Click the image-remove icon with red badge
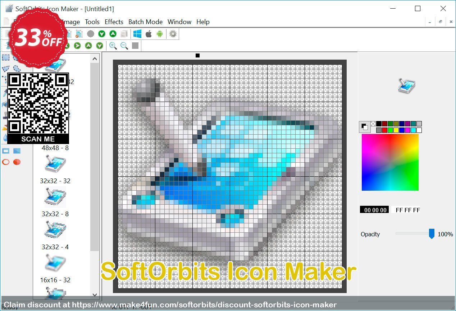Screen dimensions: 456x311 [x=79, y=34]
